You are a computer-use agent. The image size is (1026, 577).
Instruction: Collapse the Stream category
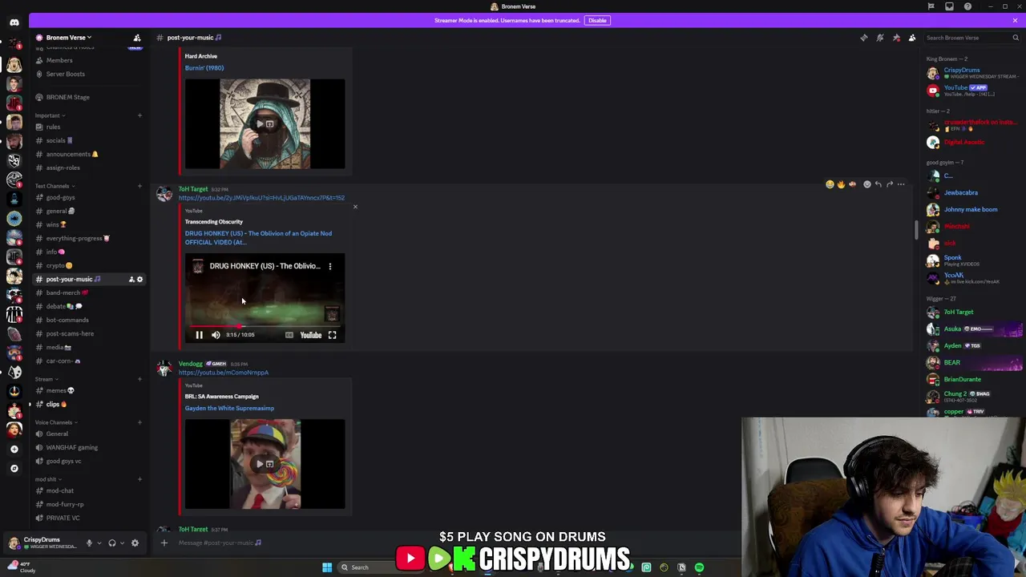(46, 379)
